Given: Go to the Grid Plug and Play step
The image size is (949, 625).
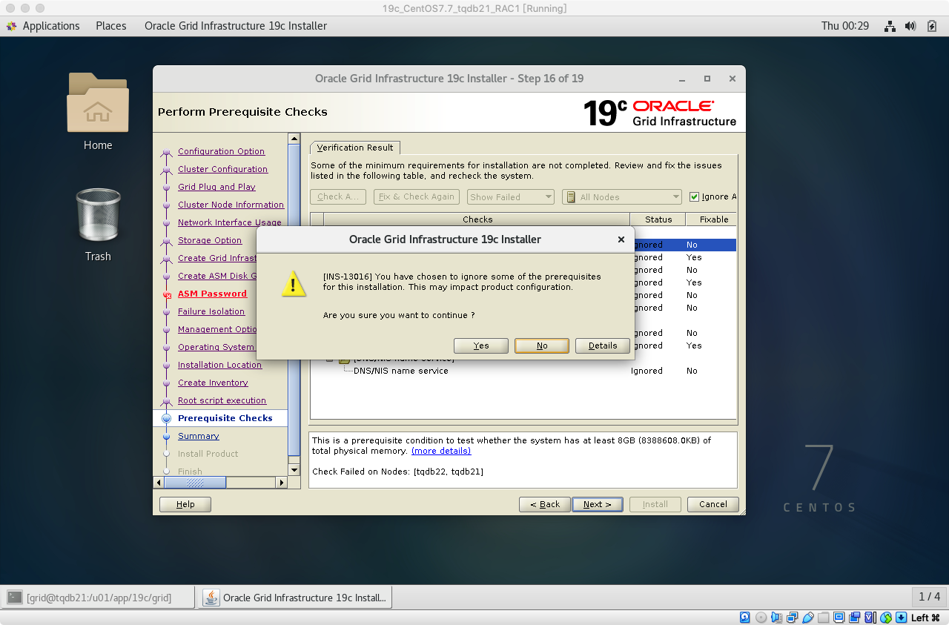Looking at the screenshot, I should click(x=216, y=187).
